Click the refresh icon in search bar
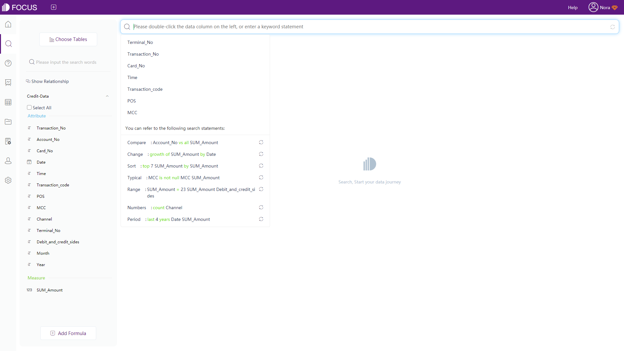The width and height of the screenshot is (624, 351). coord(612,27)
